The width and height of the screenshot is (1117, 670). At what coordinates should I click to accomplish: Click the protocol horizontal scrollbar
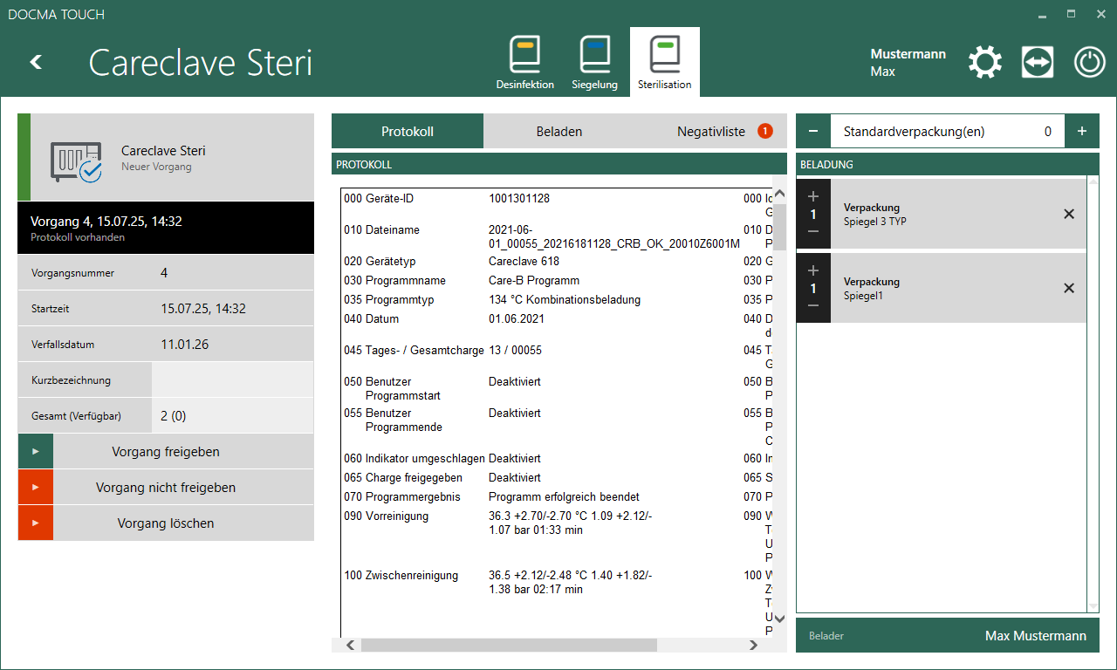(x=509, y=646)
